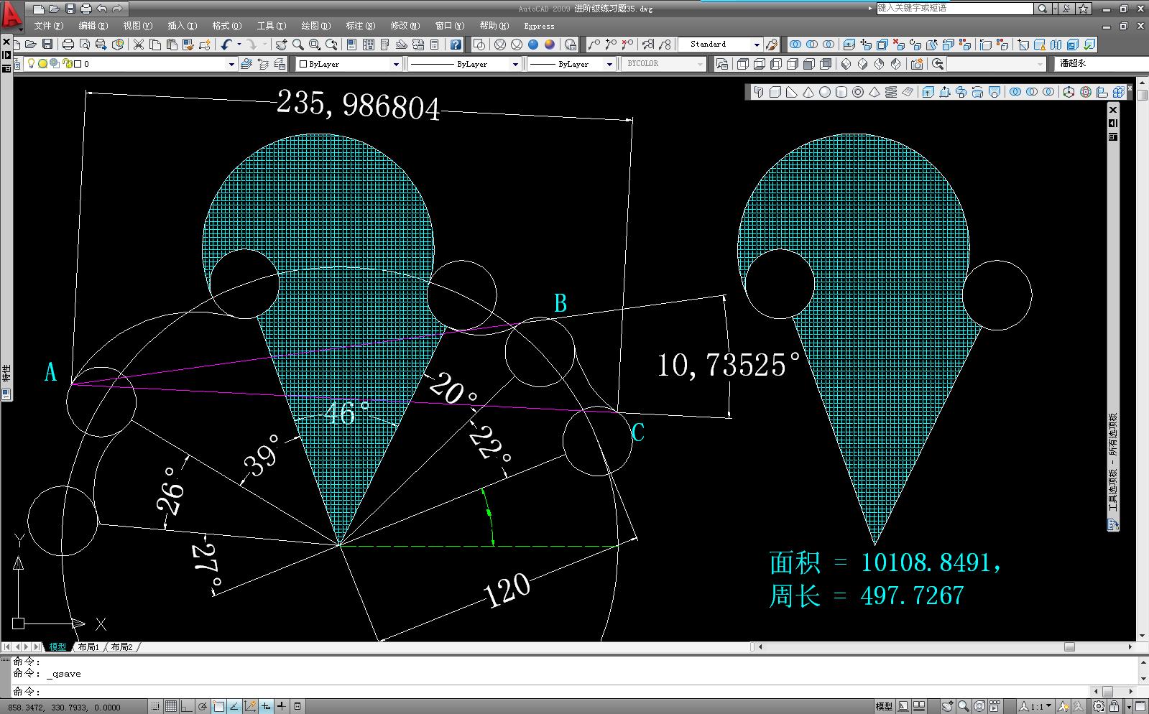This screenshot has height=714, width=1149.
Task: Open the 文件(F) menu
Action: tap(48, 26)
